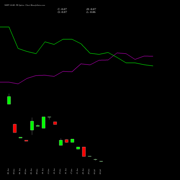The height and width of the screenshot is (180, 180).
Task: Click the chart title text at top-left
Action: pos(25,5)
